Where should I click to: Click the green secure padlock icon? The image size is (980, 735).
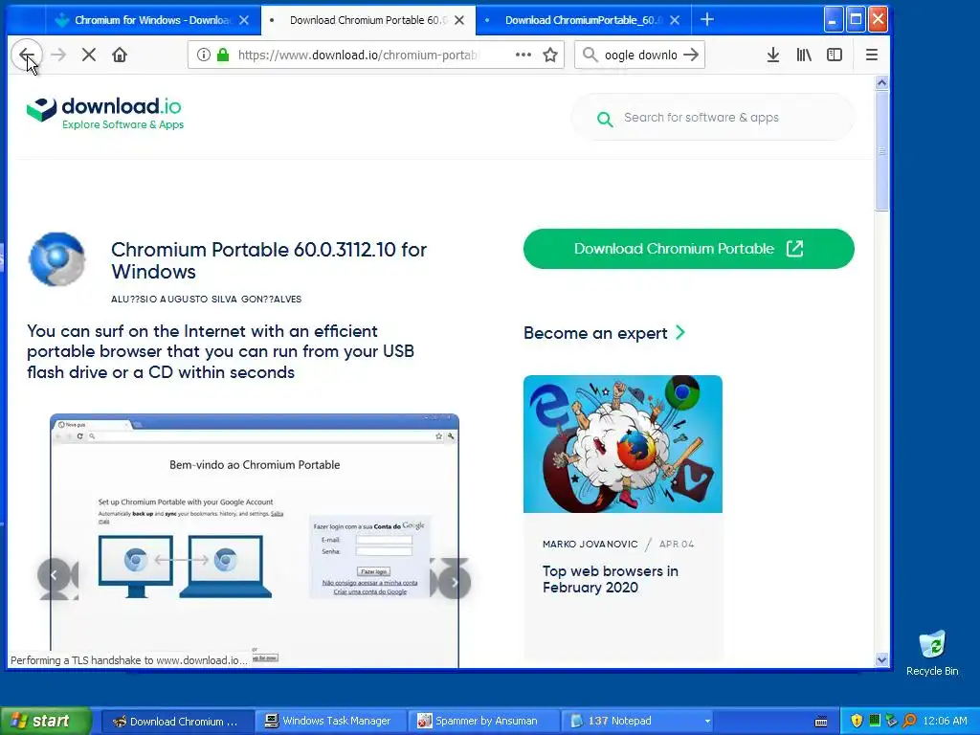(x=222, y=55)
